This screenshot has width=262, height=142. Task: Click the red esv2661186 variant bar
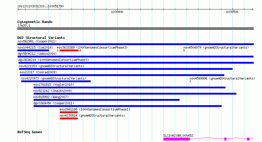pyautogui.click(x=69, y=112)
